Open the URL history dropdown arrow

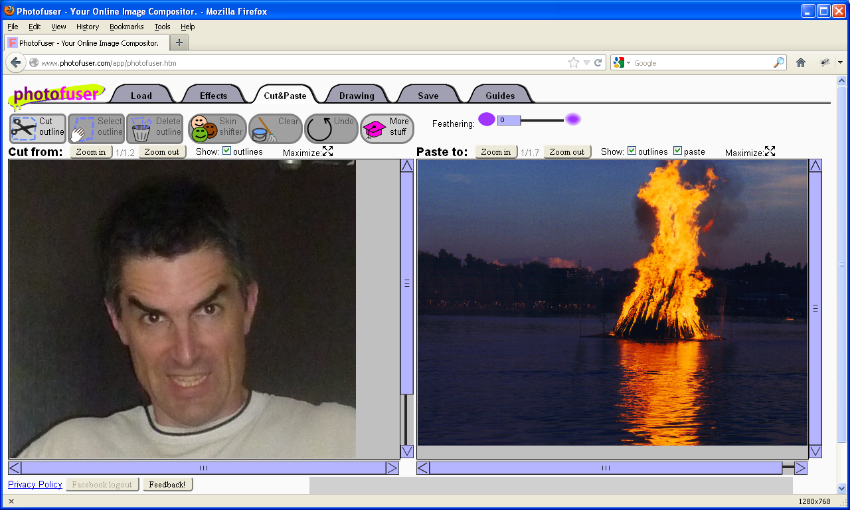pyautogui.click(x=586, y=62)
